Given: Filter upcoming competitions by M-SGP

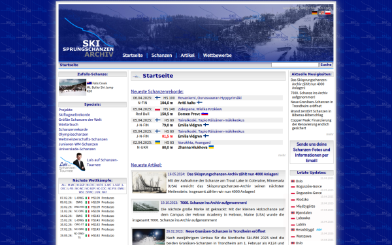Looking at the screenshot, I should 80,186.
